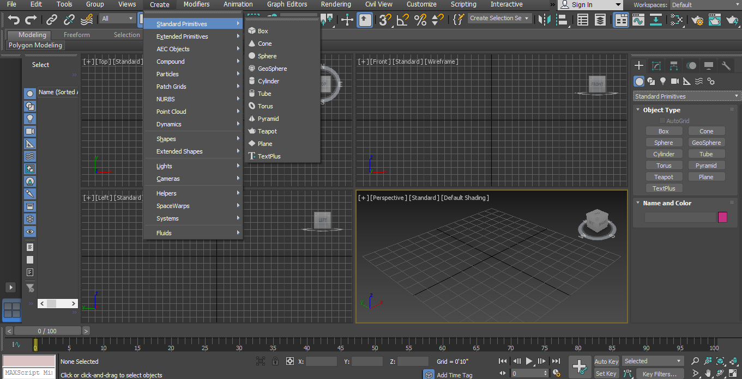Switch to the Lights category in the Create panel
Screen dimensions: 742x379
[x=663, y=81]
